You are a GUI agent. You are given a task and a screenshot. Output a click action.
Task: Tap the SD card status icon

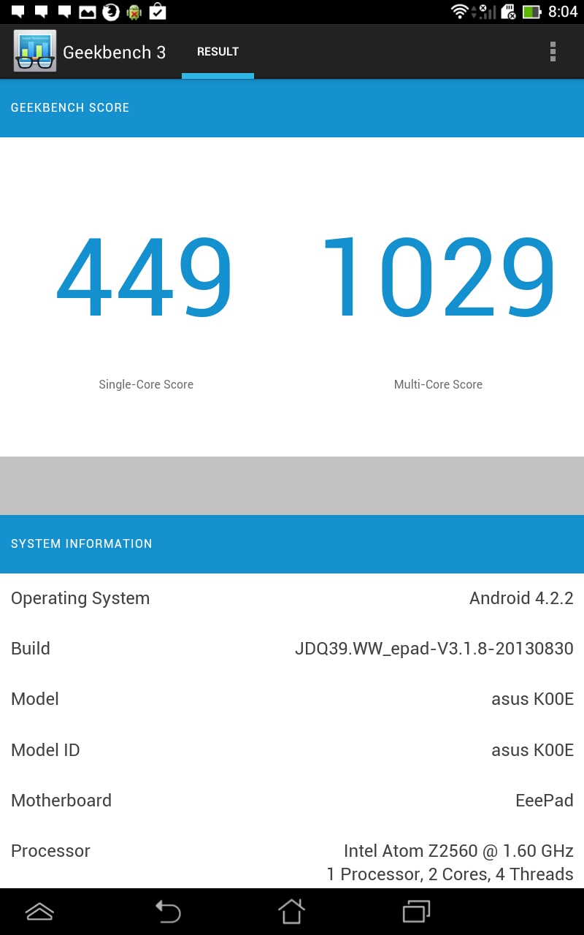(x=508, y=12)
